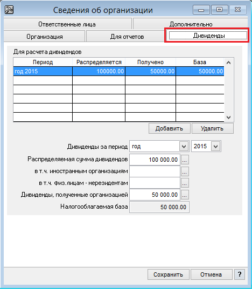Viewport: 252px width, 289px height.
Task: Open the Для отчетов tab
Action: pos(127,37)
